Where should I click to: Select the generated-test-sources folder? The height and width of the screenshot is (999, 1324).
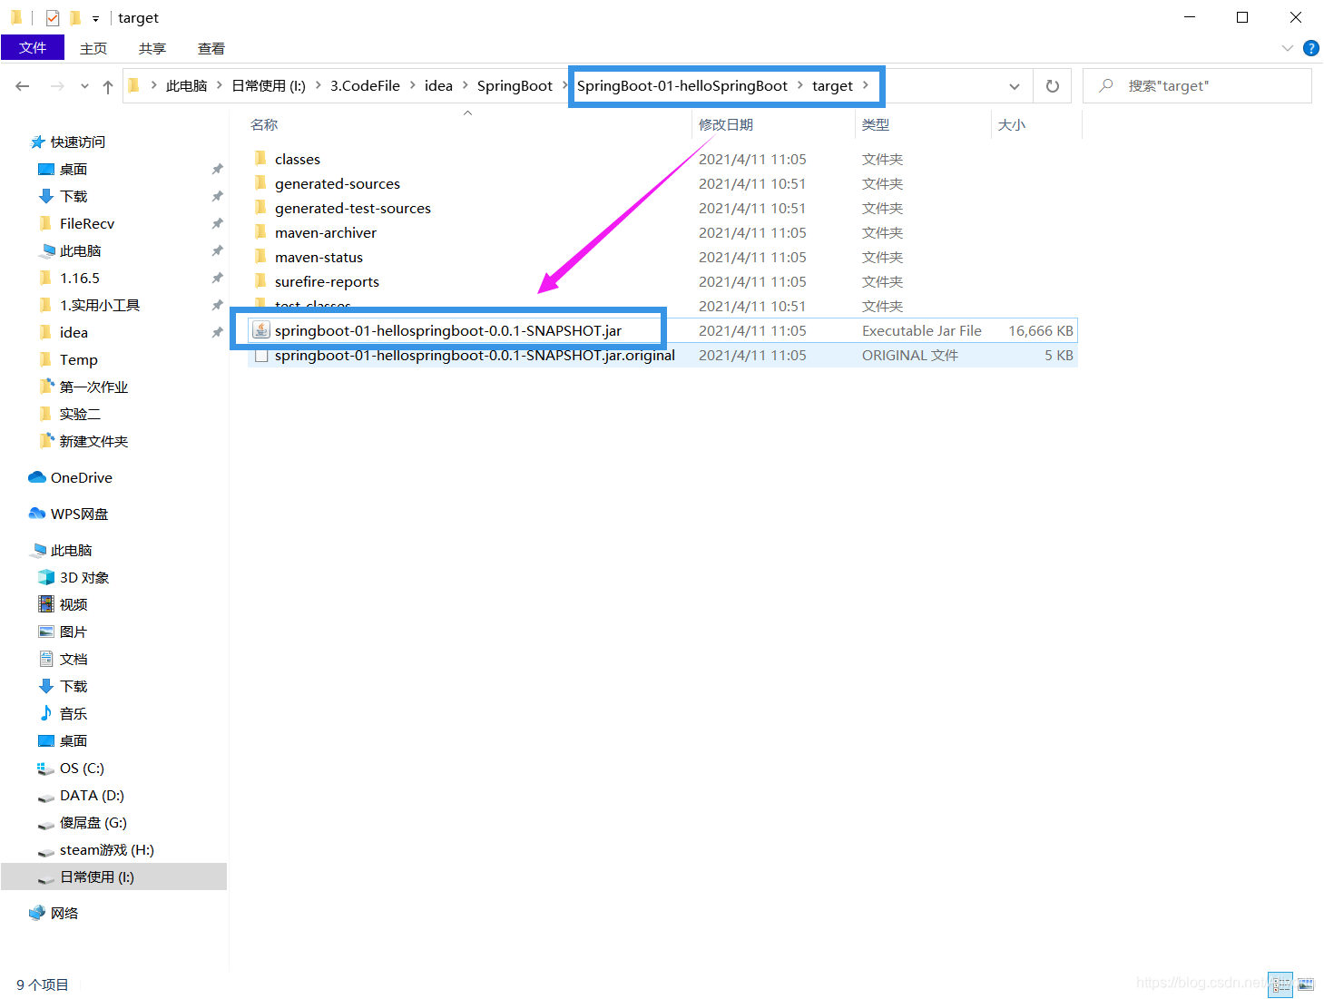[353, 209]
